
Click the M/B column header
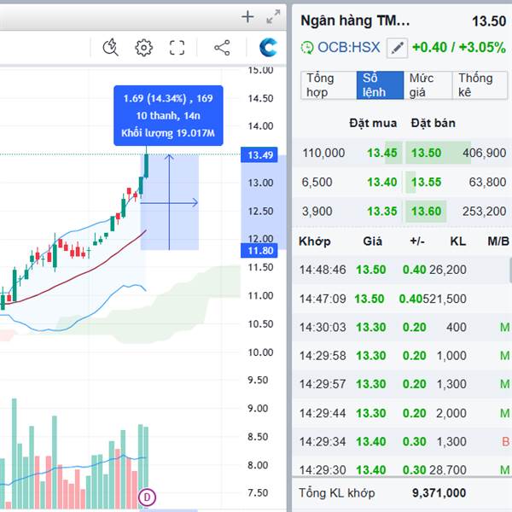click(498, 241)
